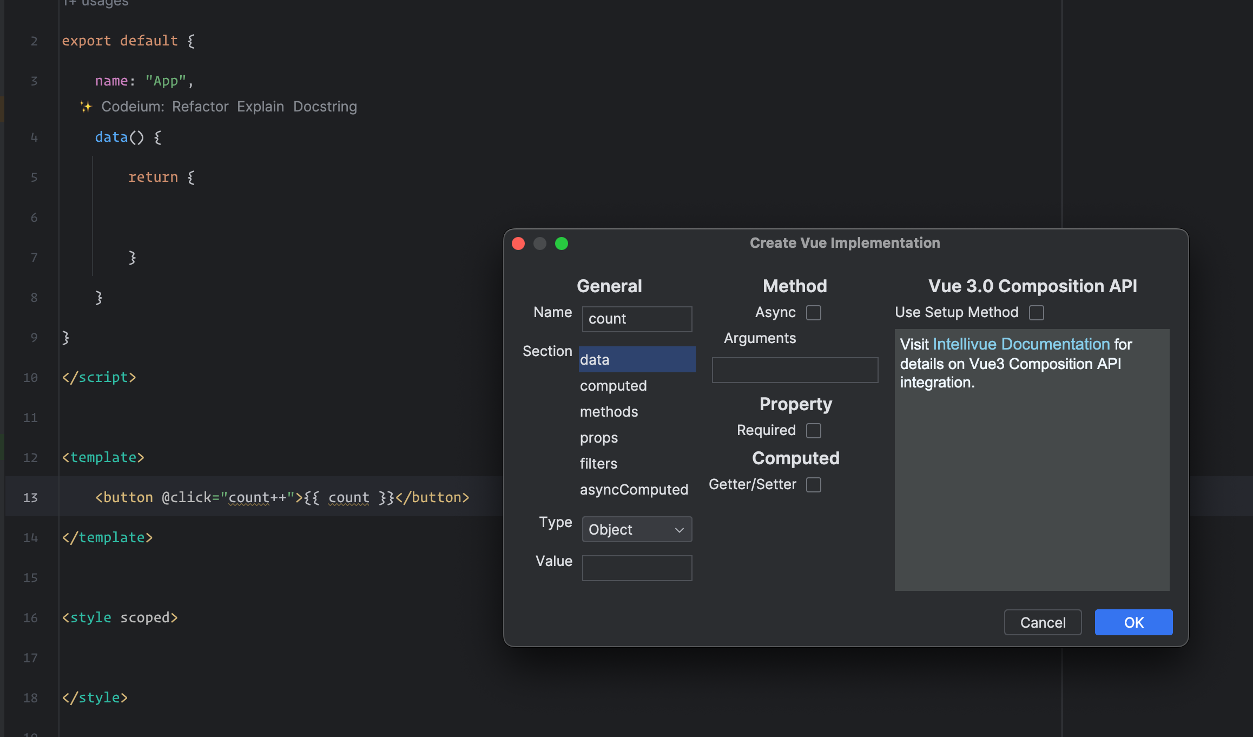Screen dimensions: 1253x737
Task: Click the green zoom window button
Action: tap(562, 244)
